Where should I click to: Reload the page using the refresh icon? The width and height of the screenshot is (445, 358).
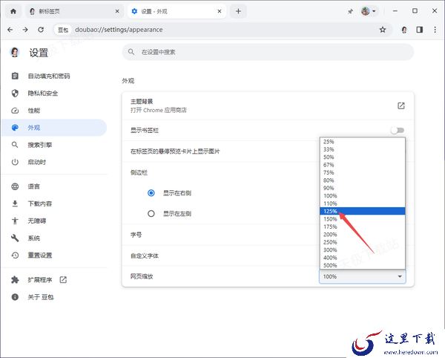(42, 30)
